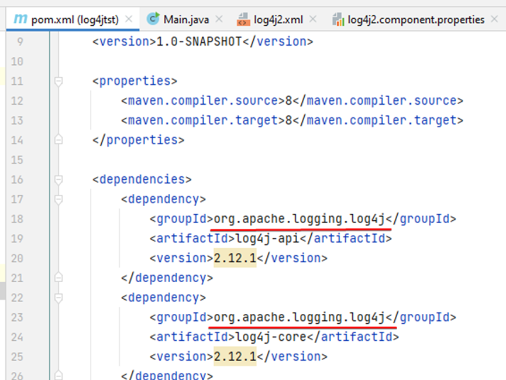The width and height of the screenshot is (506, 380).
Task: Close the pom.xml tab
Action: click(129, 19)
